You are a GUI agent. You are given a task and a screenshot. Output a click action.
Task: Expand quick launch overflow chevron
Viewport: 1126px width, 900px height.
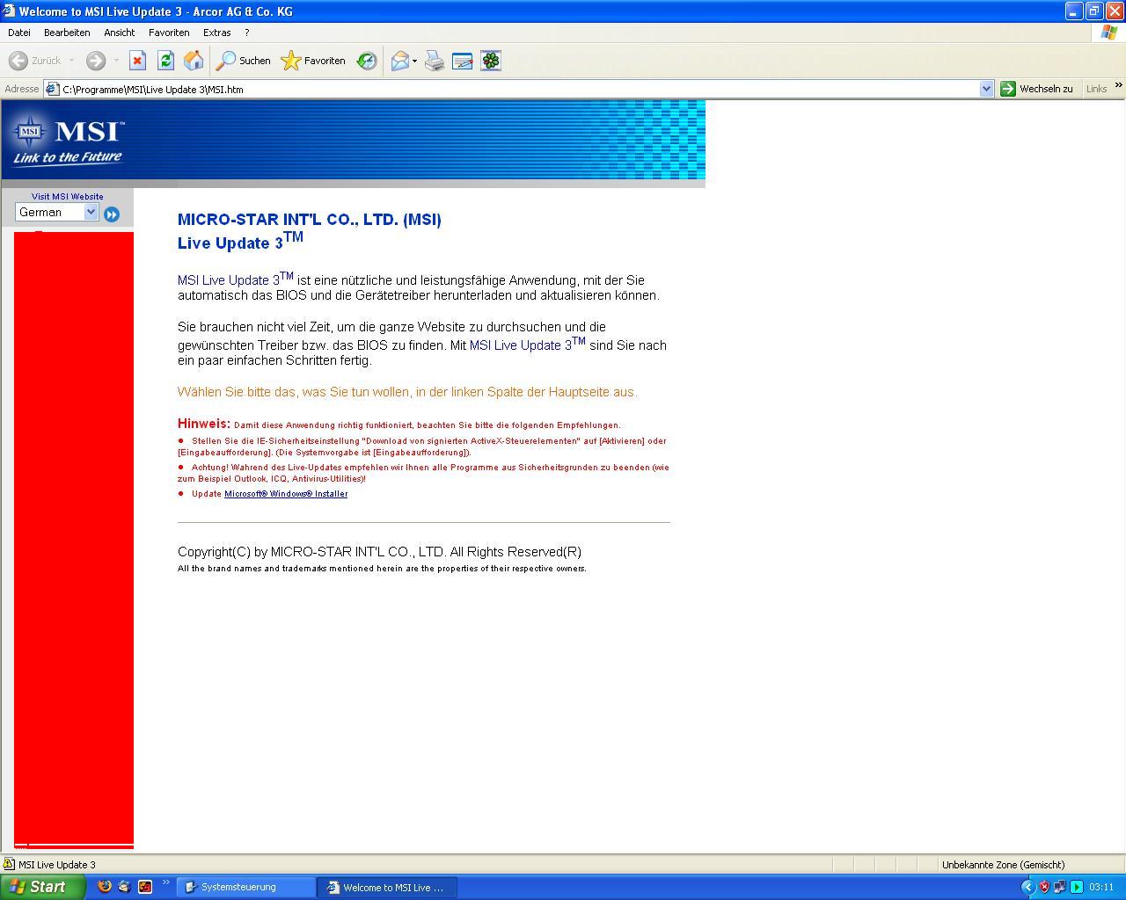pos(165,882)
